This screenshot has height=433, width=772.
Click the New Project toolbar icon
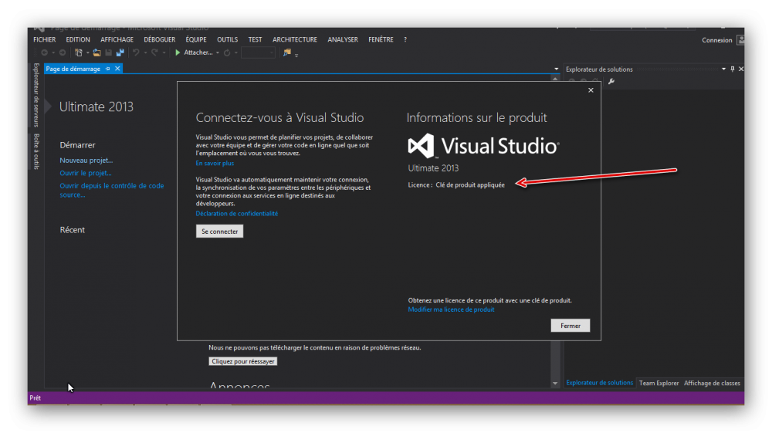[78, 52]
